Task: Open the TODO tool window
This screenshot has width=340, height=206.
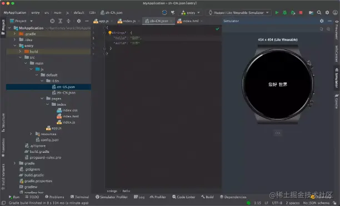Action: coord(32,197)
